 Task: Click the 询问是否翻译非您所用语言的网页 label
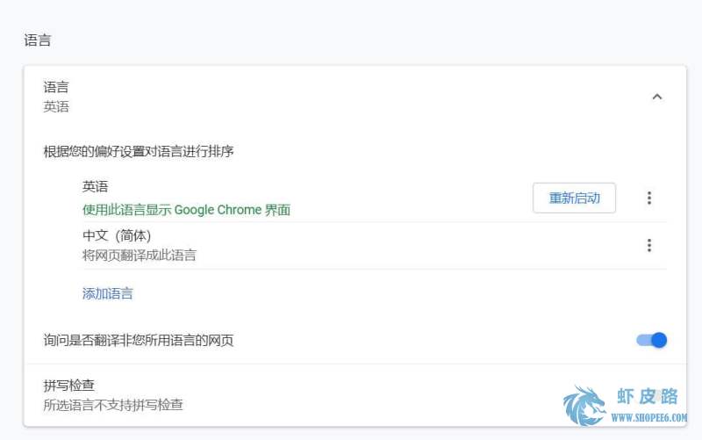coord(139,341)
